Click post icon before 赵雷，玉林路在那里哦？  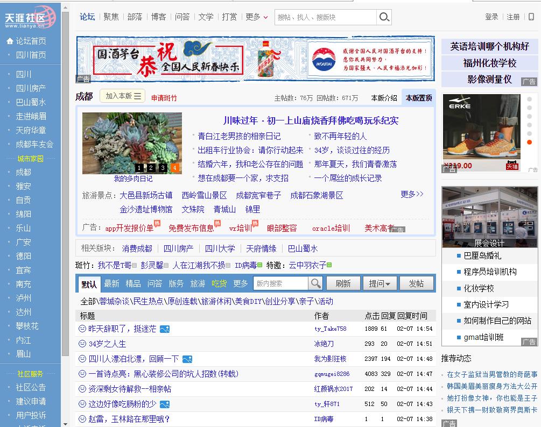point(82,419)
